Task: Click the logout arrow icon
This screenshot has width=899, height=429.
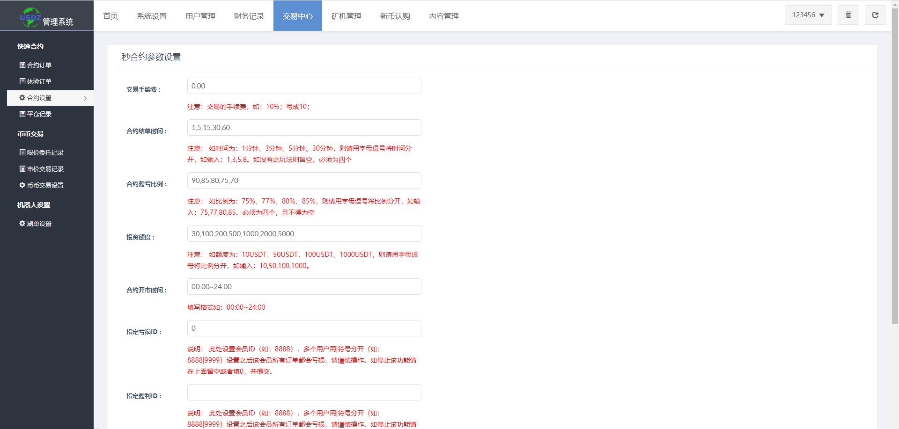Action: (875, 15)
